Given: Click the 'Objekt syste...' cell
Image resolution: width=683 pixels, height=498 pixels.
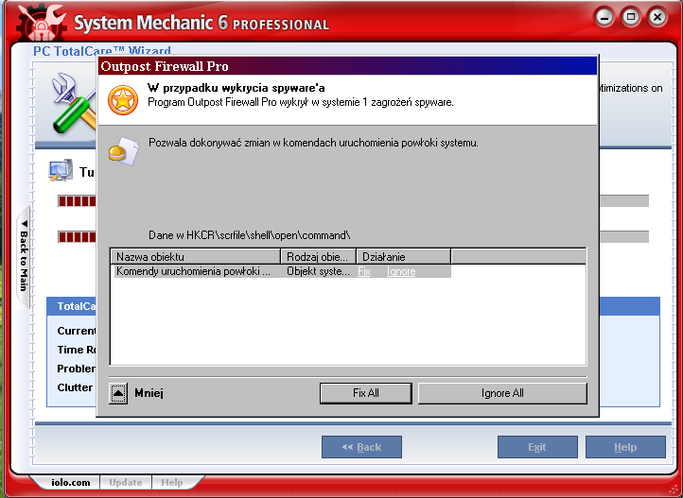Looking at the screenshot, I should (x=318, y=271).
